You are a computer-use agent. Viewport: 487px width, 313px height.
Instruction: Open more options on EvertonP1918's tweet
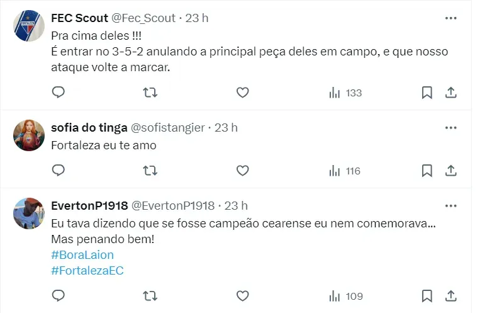(x=451, y=206)
